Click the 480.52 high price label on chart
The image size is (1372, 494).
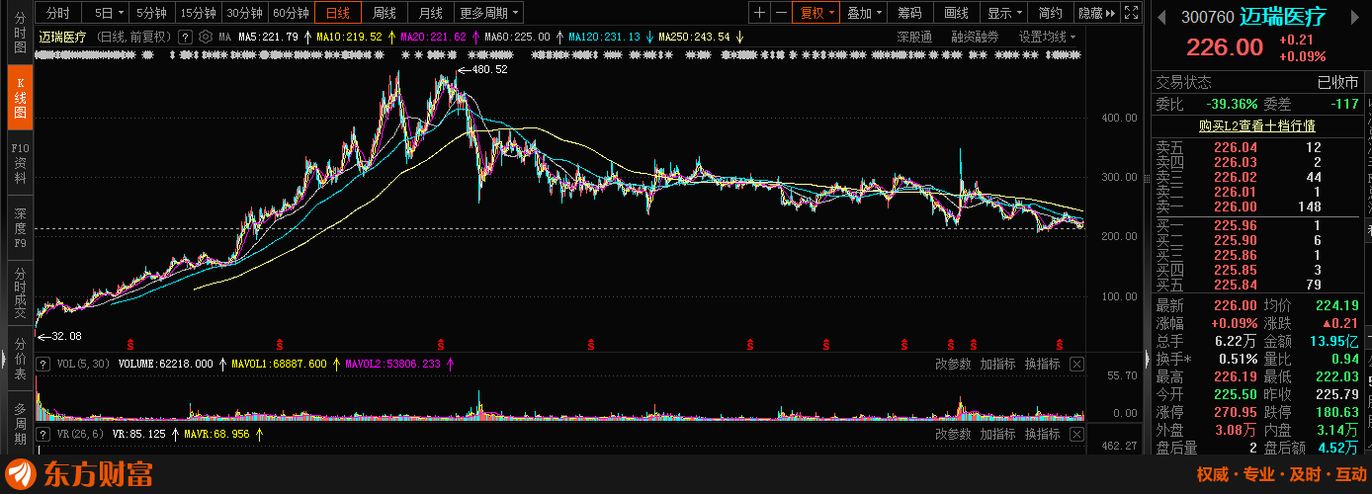pos(490,69)
